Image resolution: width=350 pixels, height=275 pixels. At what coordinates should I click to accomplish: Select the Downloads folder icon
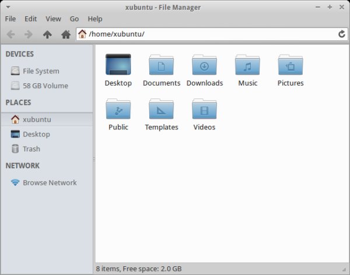pos(204,65)
